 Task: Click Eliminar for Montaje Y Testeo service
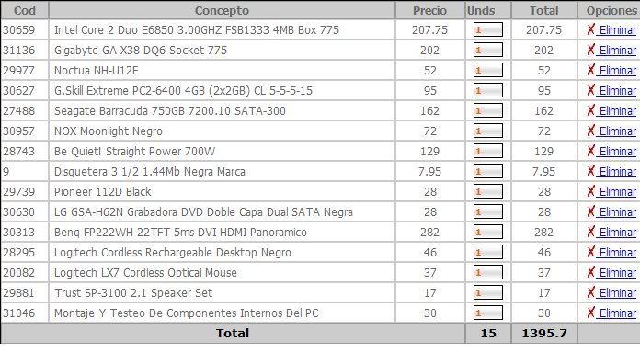pos(616,313)
